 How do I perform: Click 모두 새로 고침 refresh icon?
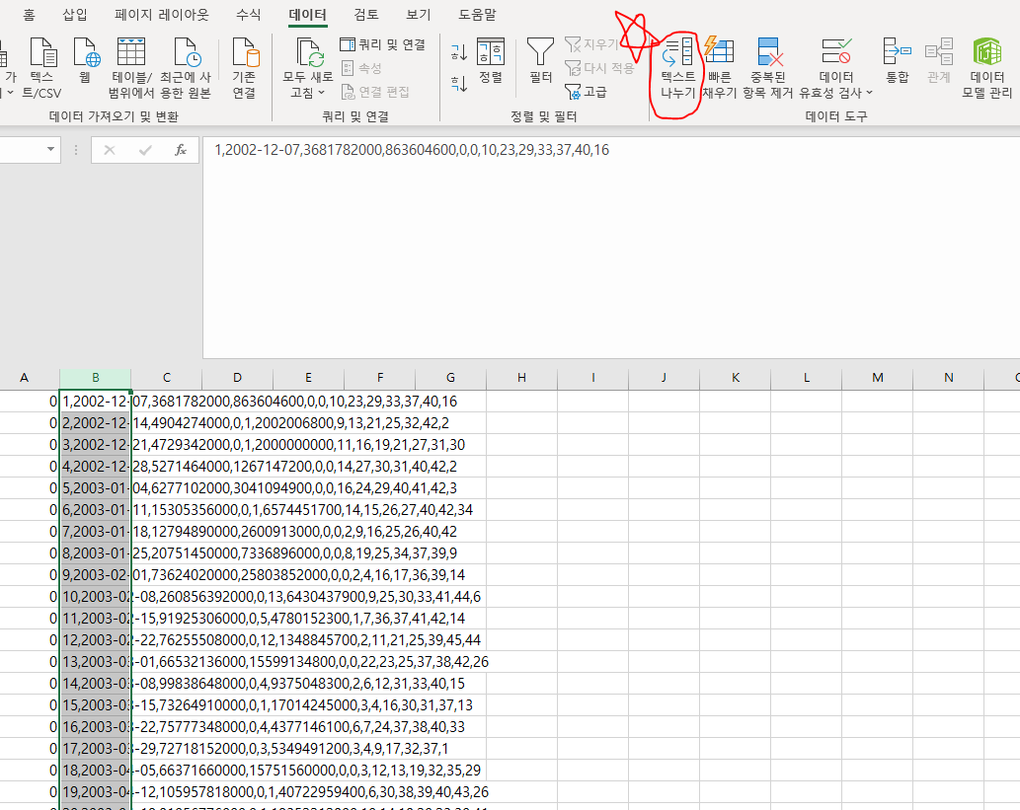[308, 53]
